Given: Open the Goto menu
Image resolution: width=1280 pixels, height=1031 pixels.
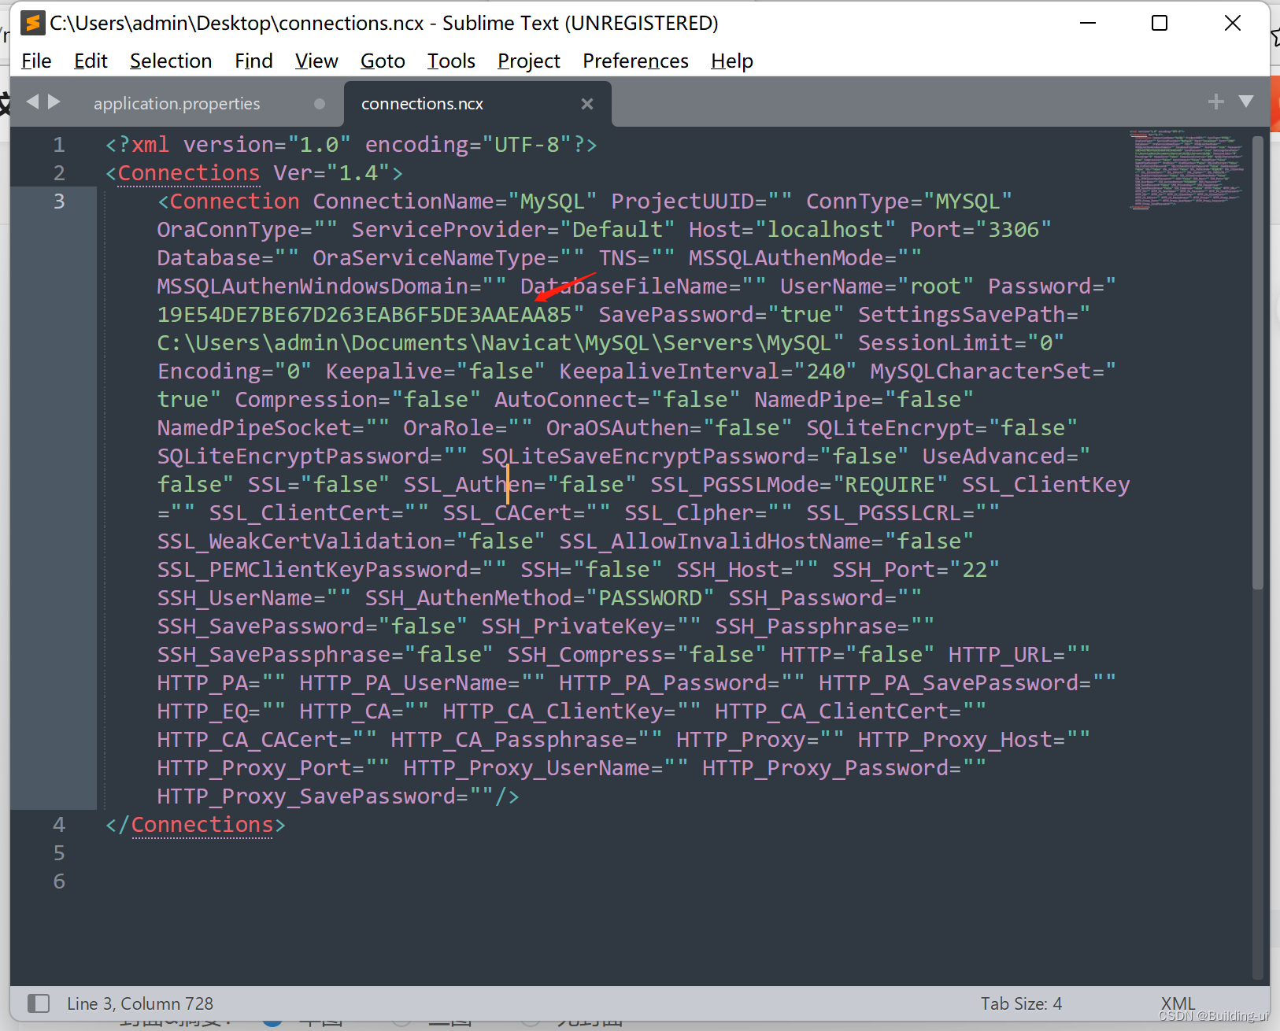Looking at the screenshot, I should pyautogui.click(x=383, y=61).
